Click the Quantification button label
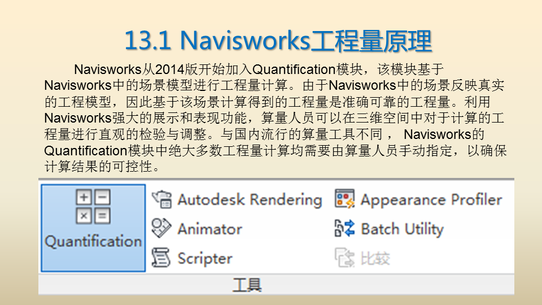The height and width of the screenshot is (305, 542). [x=93, y=242]
